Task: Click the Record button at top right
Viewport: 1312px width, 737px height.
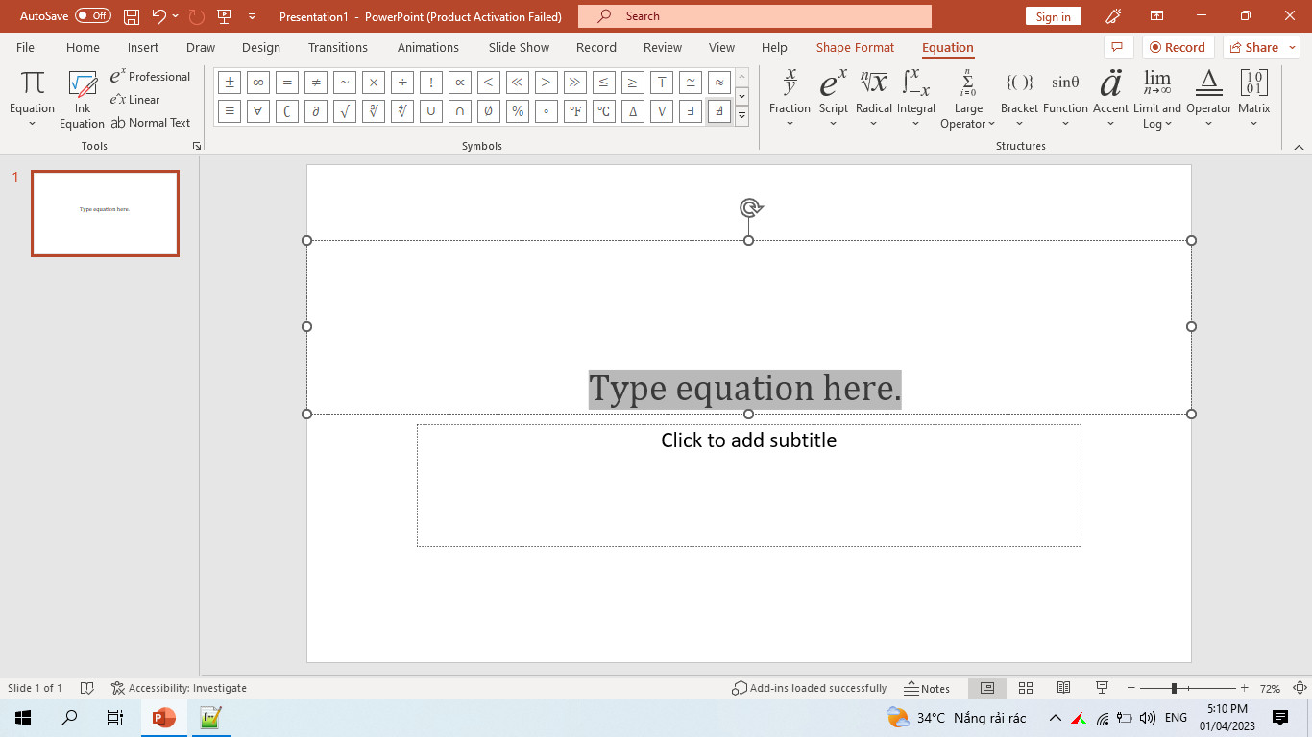Action: (x=1178, y=47)
